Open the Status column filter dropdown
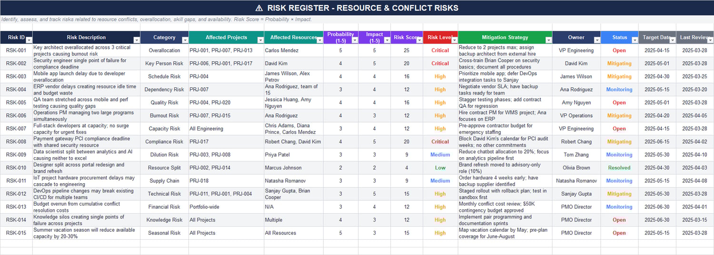 tap(635, 40)
